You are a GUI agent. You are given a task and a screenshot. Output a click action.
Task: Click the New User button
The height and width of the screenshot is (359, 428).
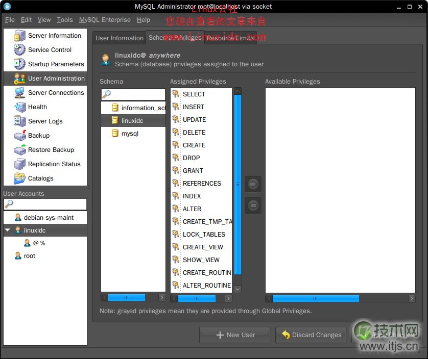point(235,335)
